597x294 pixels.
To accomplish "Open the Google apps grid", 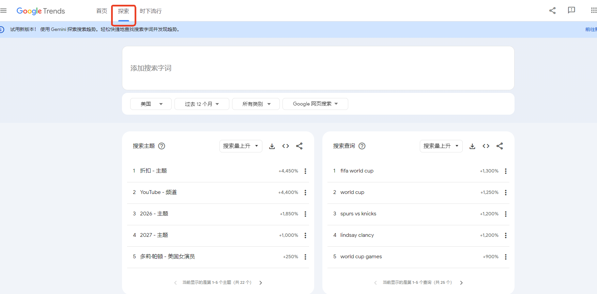I will pyautogui.click(x=594, y=11).
